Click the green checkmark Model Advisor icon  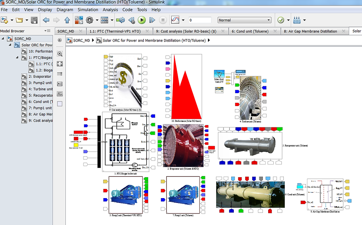[x=281, y=20]
